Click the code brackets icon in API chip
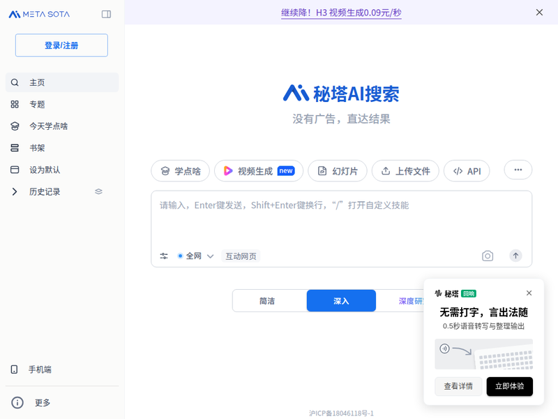 point(458,171)
